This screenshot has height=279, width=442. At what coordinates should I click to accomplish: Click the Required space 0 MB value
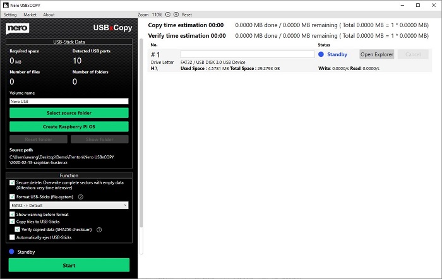click(x=16, y=61)
